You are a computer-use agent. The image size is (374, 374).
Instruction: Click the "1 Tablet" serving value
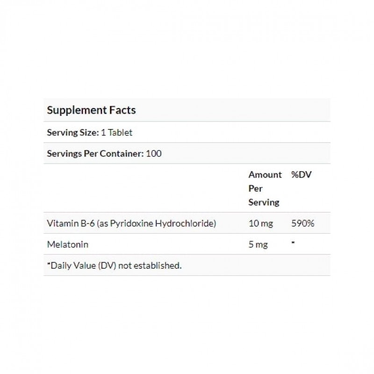(115, 132)
